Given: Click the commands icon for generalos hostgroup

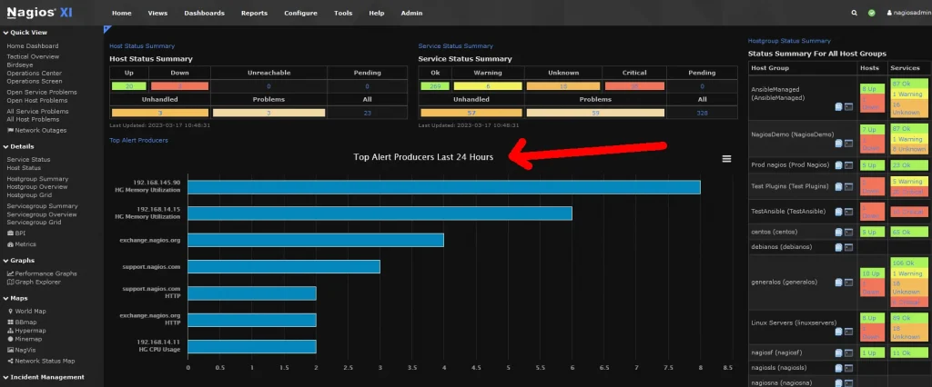Looking at the screenshot, I should [849, 283].
